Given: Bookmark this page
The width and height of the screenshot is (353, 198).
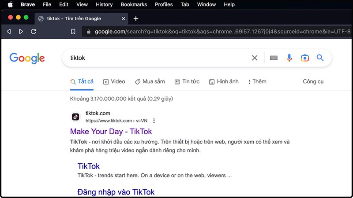Looking at the screenshot, I should (73, 31).
